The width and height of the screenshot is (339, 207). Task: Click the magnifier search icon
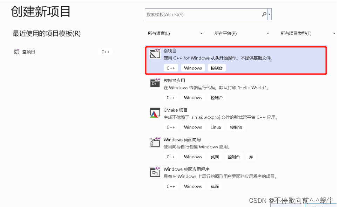pyautogui.click(x=264, y=14)
